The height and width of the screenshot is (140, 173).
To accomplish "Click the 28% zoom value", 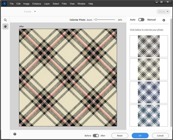I will (x=120, y=20).
